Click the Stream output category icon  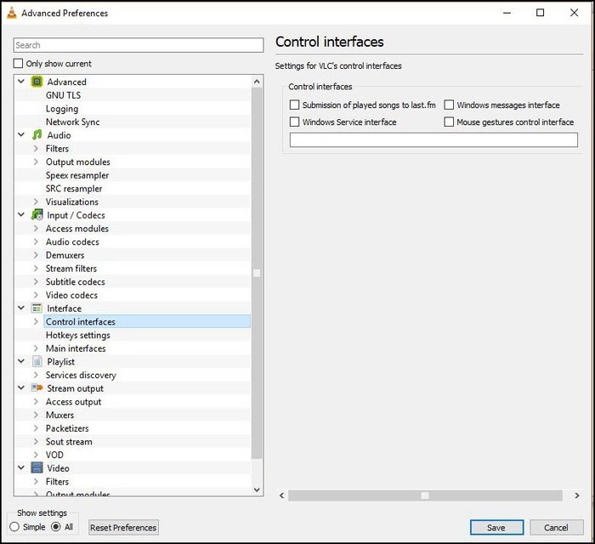tap(37, 388)
